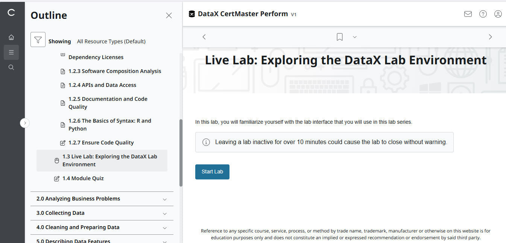Open the bookmark dropdown chevron
This screenshot has width=506, height=243.
pos(354,37)
